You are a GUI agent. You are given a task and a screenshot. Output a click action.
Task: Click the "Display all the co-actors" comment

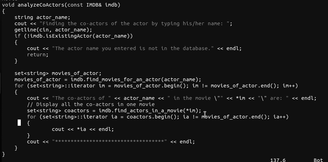tap(91, 104)
